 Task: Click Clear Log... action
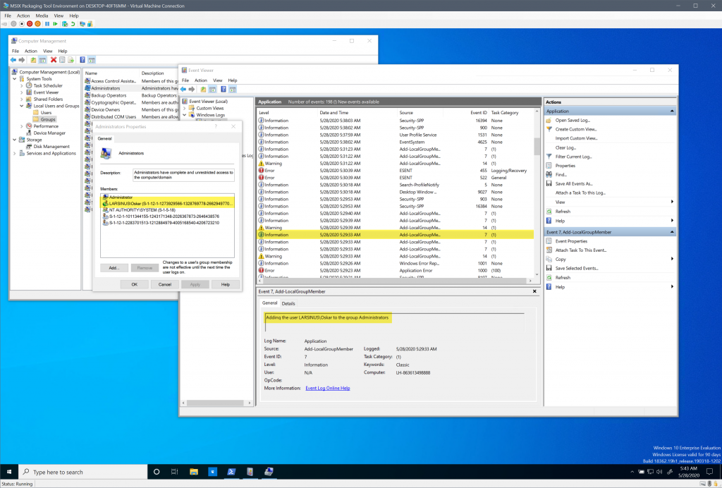click(x=565, y=147)
